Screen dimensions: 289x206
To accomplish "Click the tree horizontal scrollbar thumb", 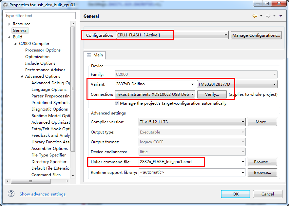I will pos(31,181).
